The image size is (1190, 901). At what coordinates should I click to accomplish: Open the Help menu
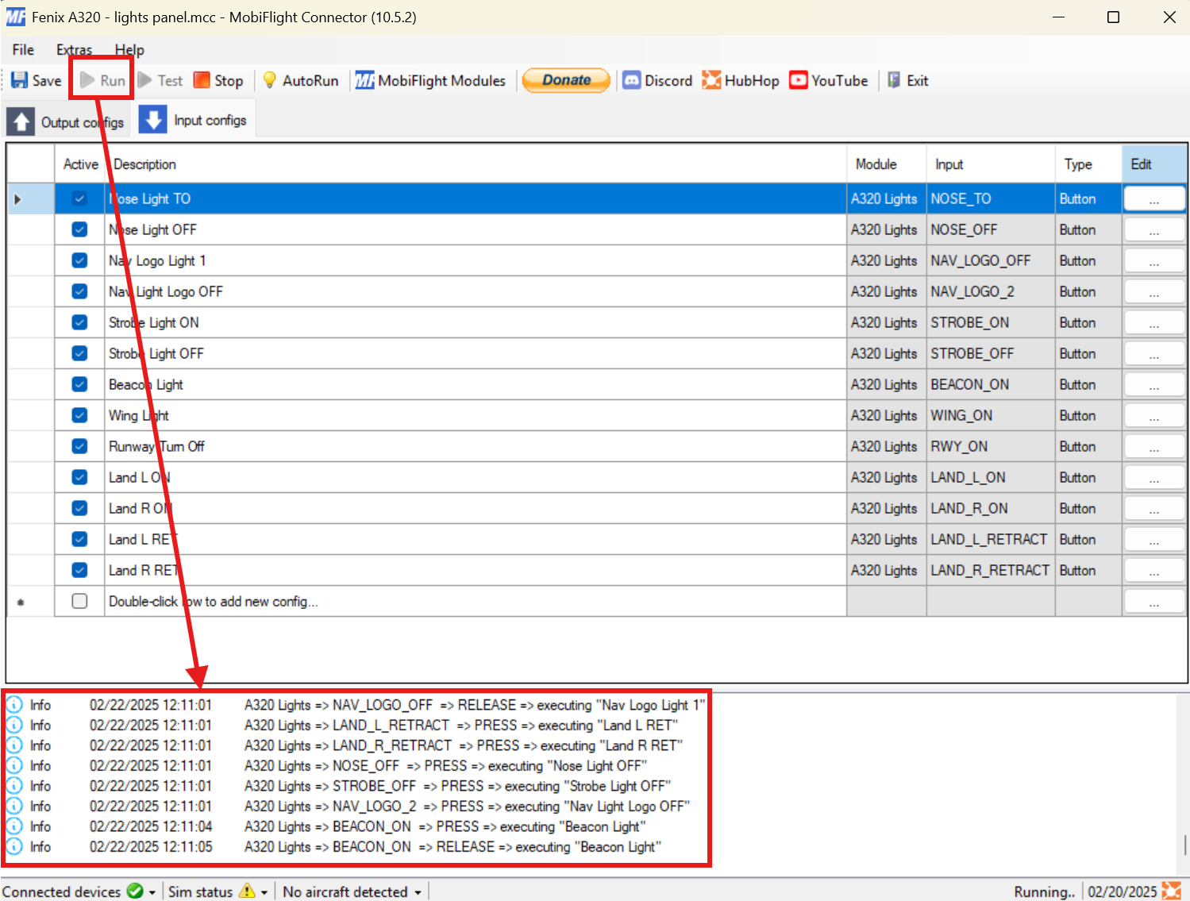point(129,49)
